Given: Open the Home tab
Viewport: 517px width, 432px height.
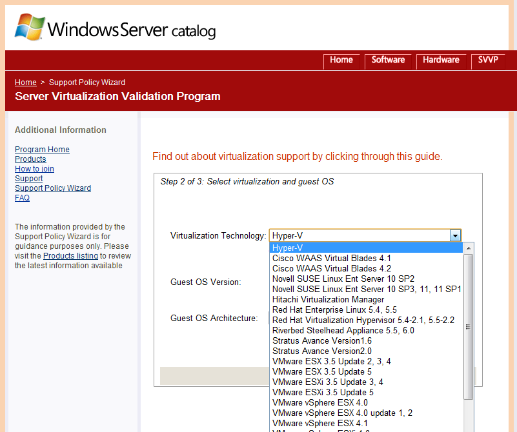Looking at the screenshot, I should [341, 60].
